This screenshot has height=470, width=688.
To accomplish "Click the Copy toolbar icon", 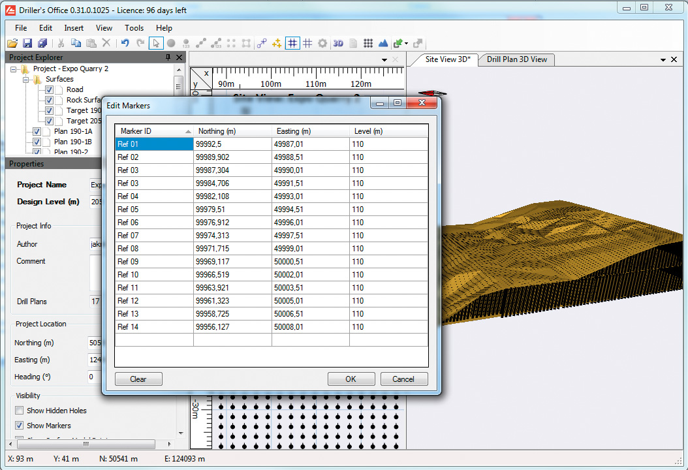I will pos(76,43).
